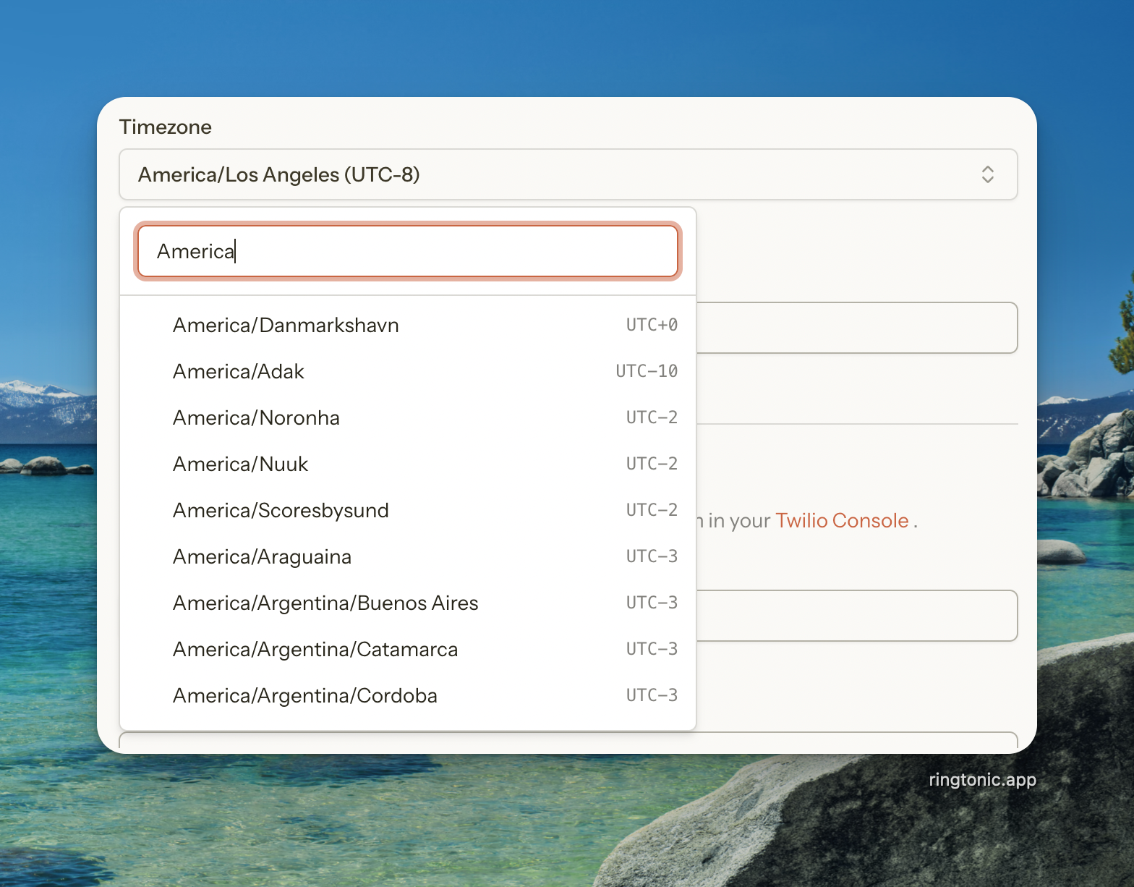
Task: Click the Timezone field label
Action: click(166, 127)
